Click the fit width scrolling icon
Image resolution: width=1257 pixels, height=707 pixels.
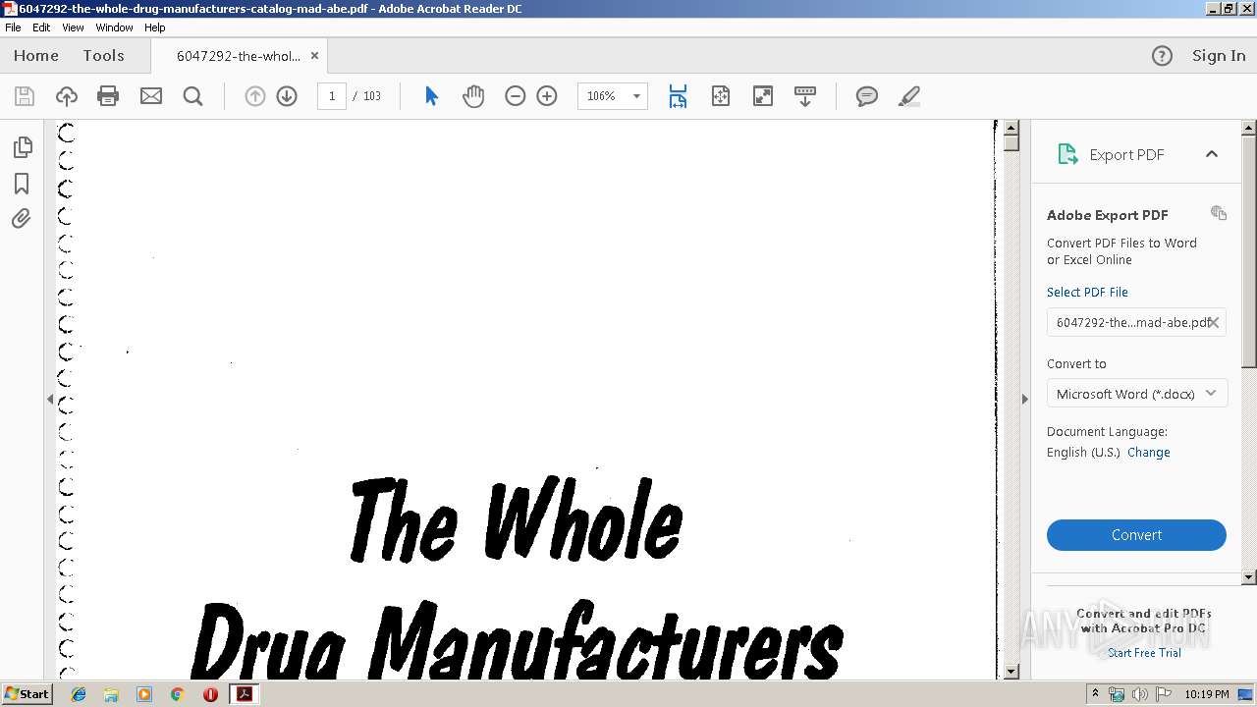pos(678,96)
